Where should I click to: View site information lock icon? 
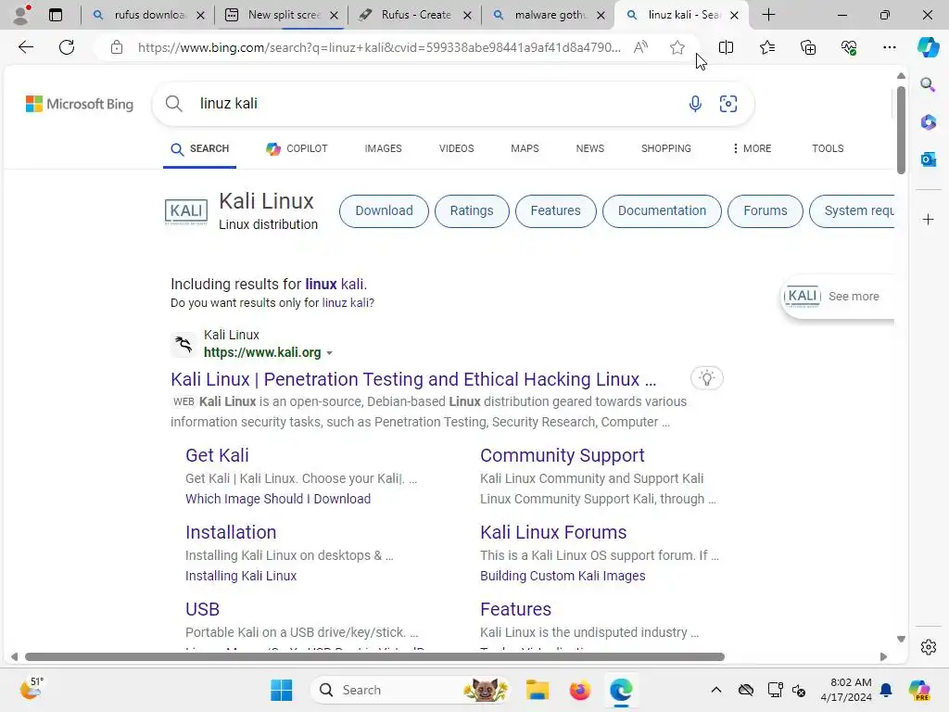tap(117, 47)
